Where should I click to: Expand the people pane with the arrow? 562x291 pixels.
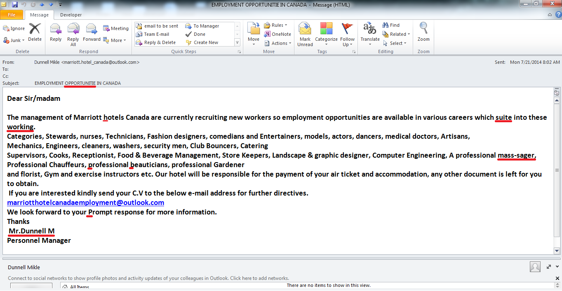(x=549, y=267)
